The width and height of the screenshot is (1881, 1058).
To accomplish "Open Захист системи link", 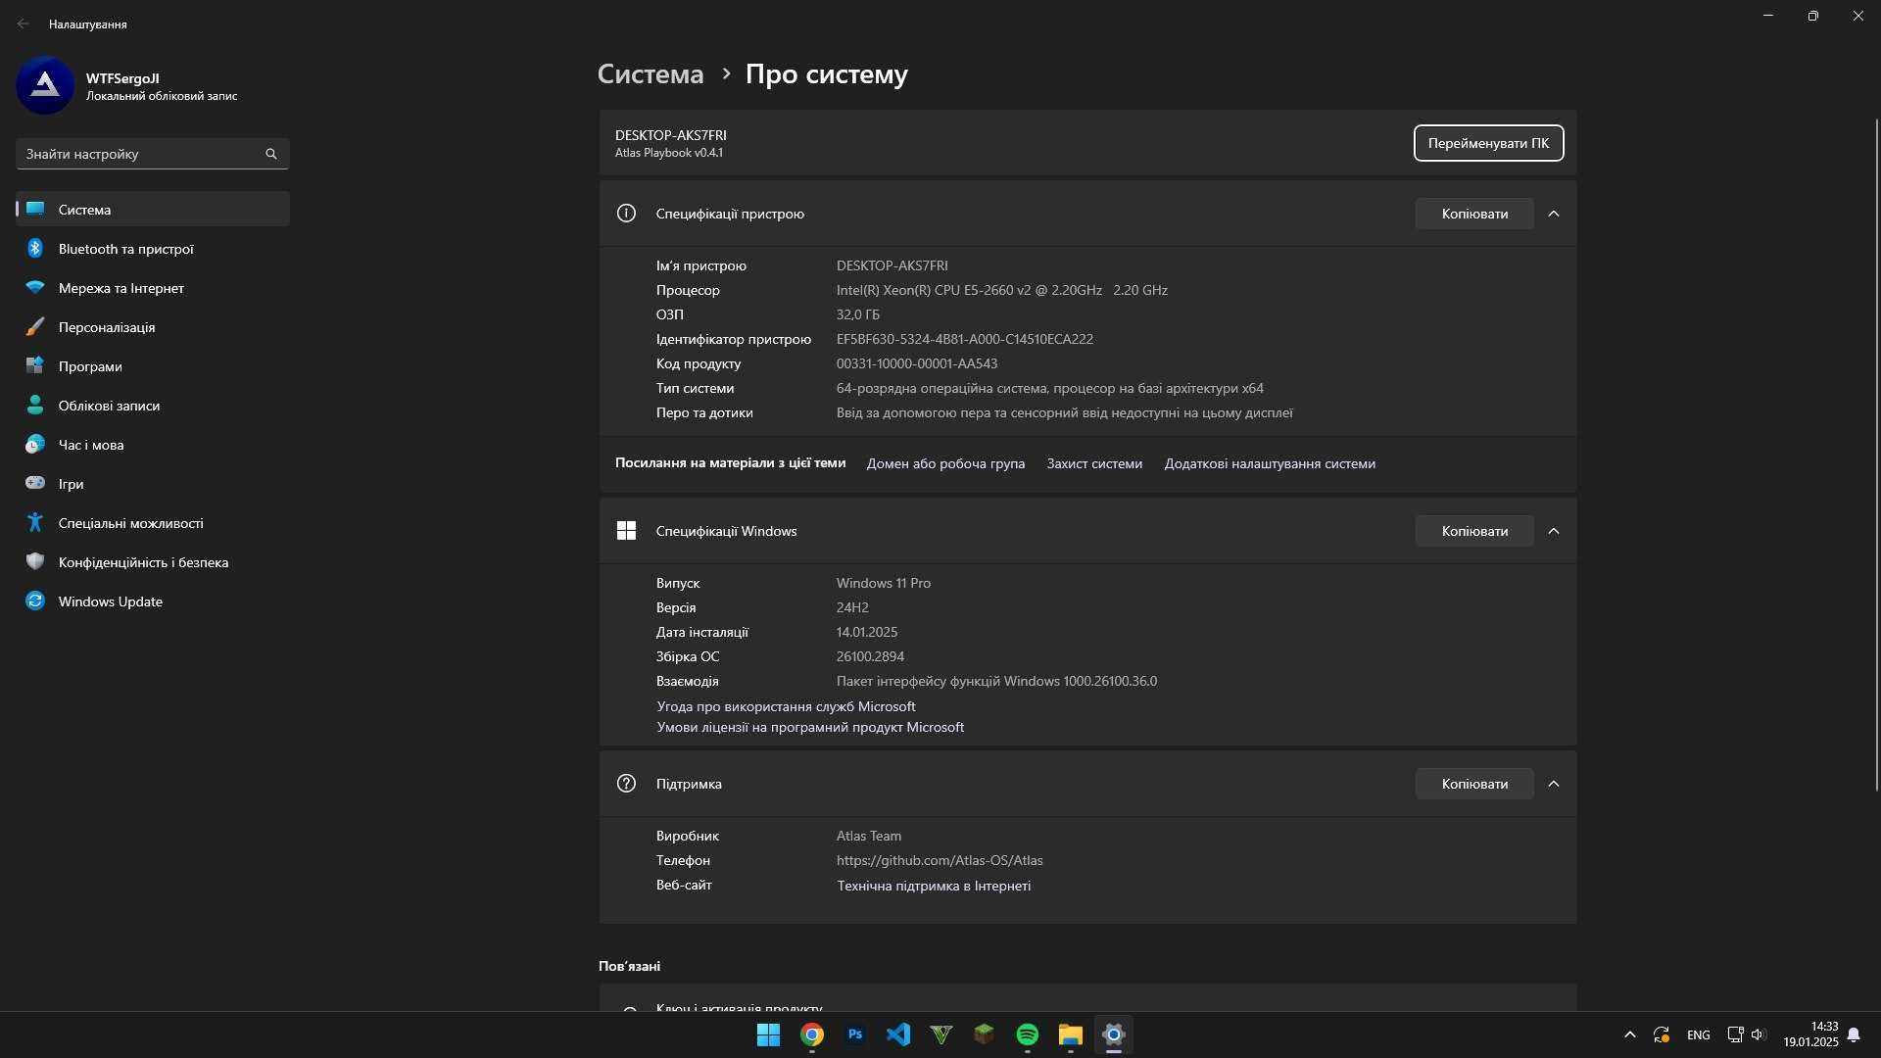I will tap(1094, 463).
